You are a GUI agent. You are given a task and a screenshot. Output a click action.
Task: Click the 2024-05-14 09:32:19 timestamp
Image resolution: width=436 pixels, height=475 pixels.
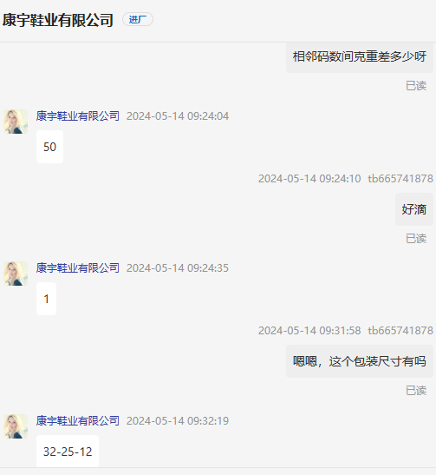178,421
